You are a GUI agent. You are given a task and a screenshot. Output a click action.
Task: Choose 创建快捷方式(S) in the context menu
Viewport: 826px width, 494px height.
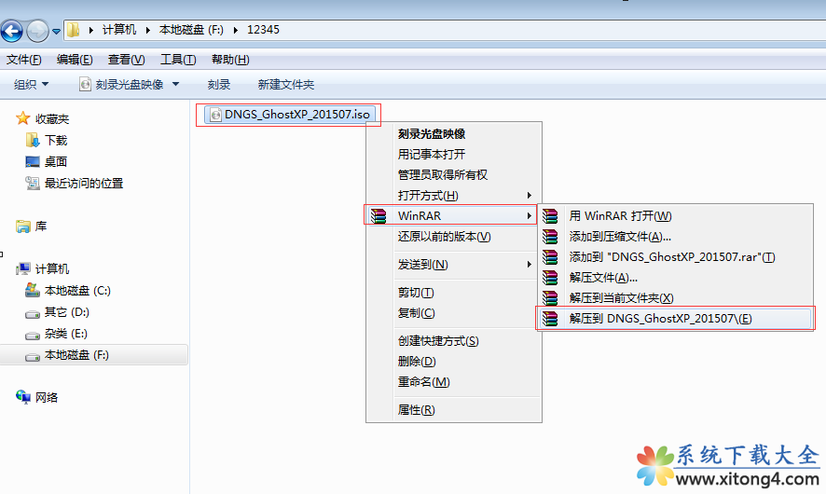438,341
